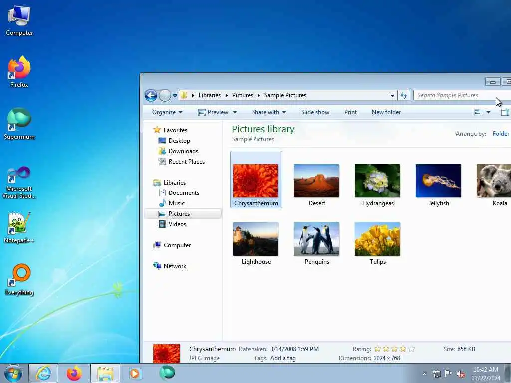Select Microsoft Visual Studio desktop shortcut

pos(19,183)
